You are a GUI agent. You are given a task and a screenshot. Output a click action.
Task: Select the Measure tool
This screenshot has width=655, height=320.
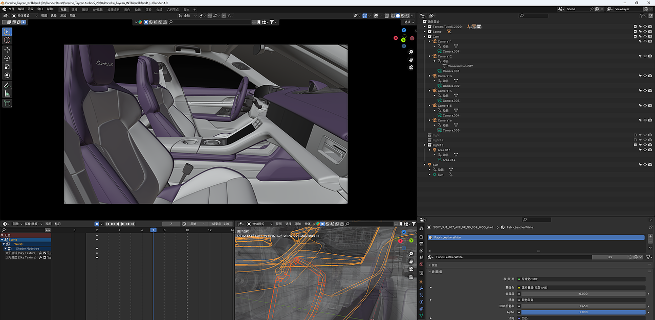(7, 93)
